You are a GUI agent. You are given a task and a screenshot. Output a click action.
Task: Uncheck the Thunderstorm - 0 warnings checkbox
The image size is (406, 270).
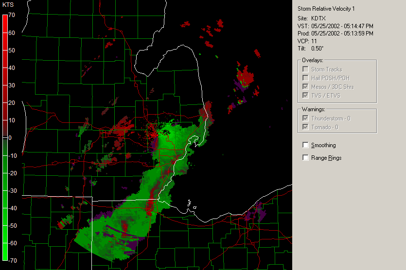point(305,118)
